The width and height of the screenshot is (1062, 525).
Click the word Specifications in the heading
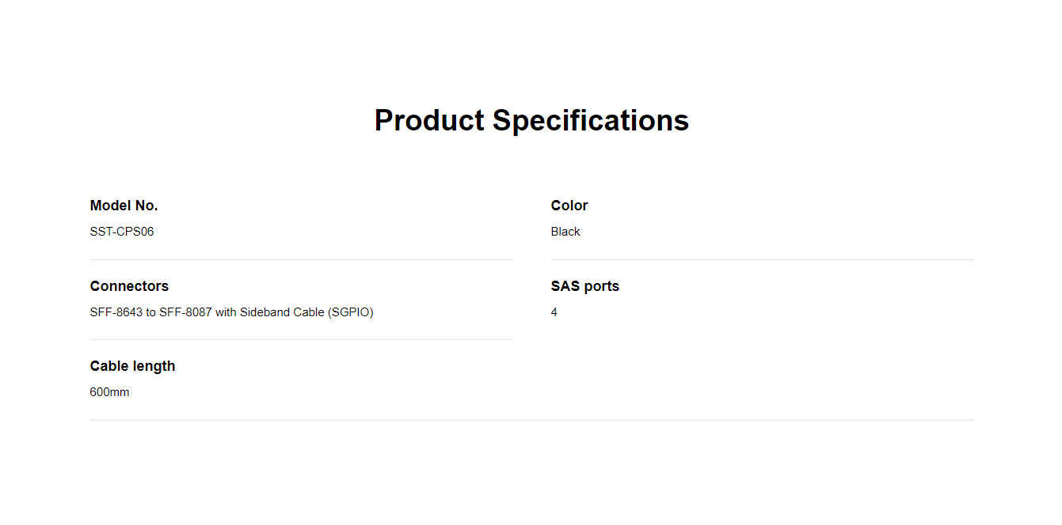pyautogui.click(x=591, y=121)
